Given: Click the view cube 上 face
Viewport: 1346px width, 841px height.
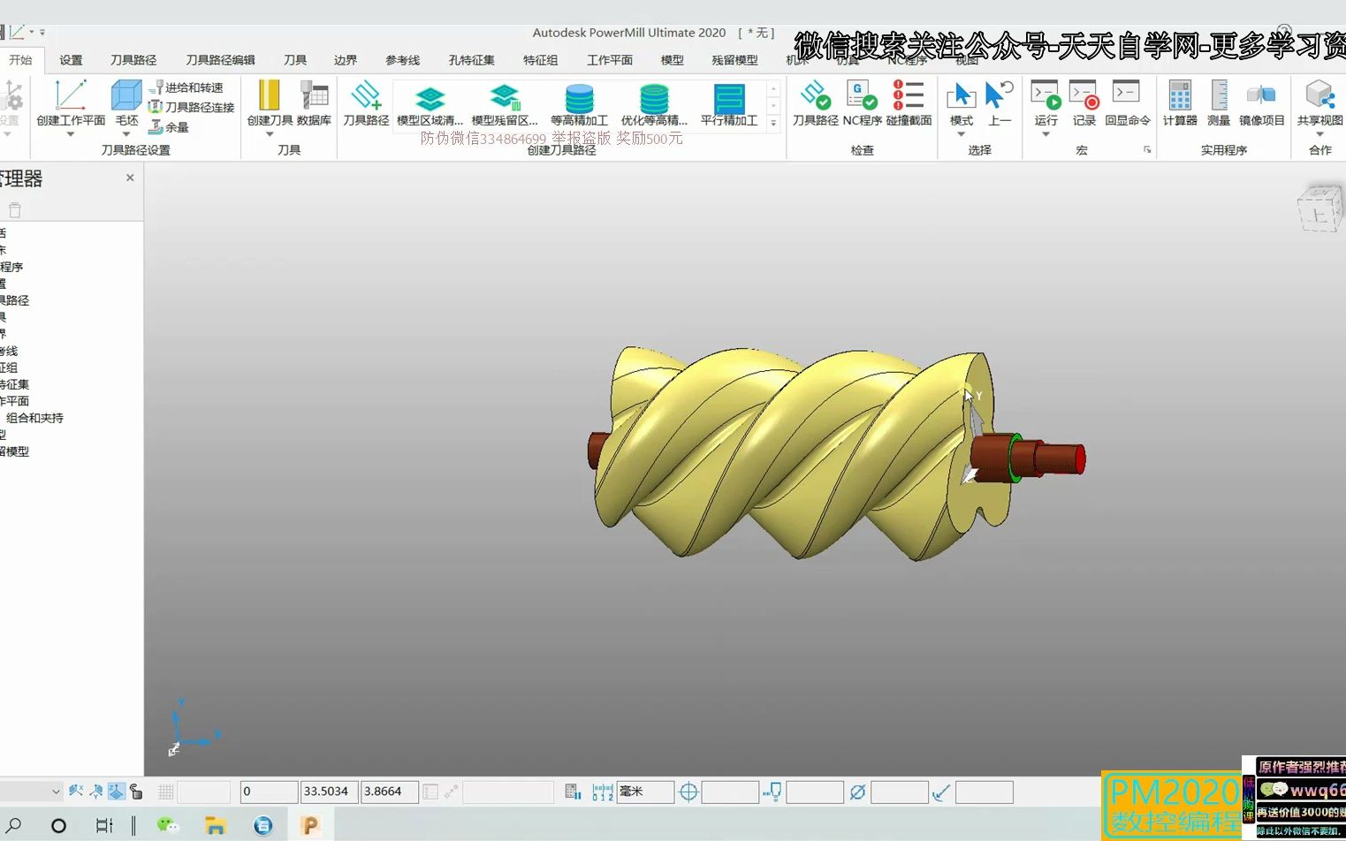Looking at the screenshot, I should pyautogui.click(x=1319, y=215).
